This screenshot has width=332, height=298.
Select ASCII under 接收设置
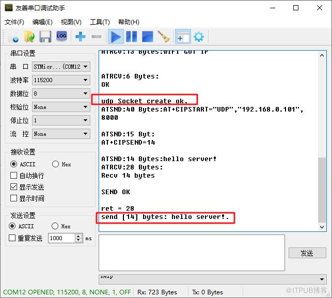pyautogui.click(x=23, y=164)
